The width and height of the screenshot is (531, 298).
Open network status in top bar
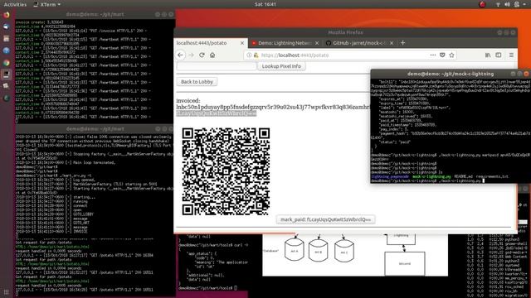click(498, 4)
